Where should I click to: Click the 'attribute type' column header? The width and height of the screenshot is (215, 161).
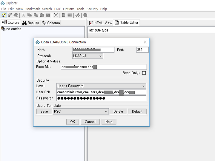(x=99, y=30)
